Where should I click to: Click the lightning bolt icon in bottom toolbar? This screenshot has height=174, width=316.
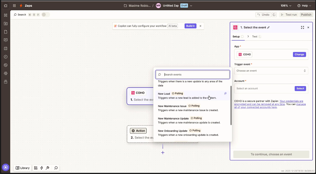pos(41,168)
